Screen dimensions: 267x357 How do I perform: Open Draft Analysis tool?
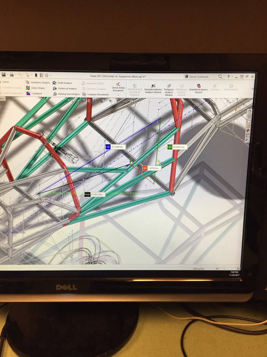coord(55,83)
